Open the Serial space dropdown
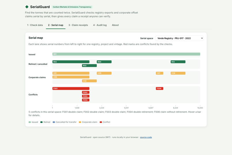Viewport: 232px width, 155px height. coord(179,38)
